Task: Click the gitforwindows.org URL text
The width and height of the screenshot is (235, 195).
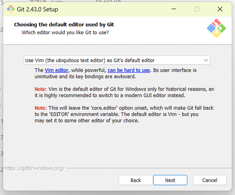Action: (x=34, y=168)
